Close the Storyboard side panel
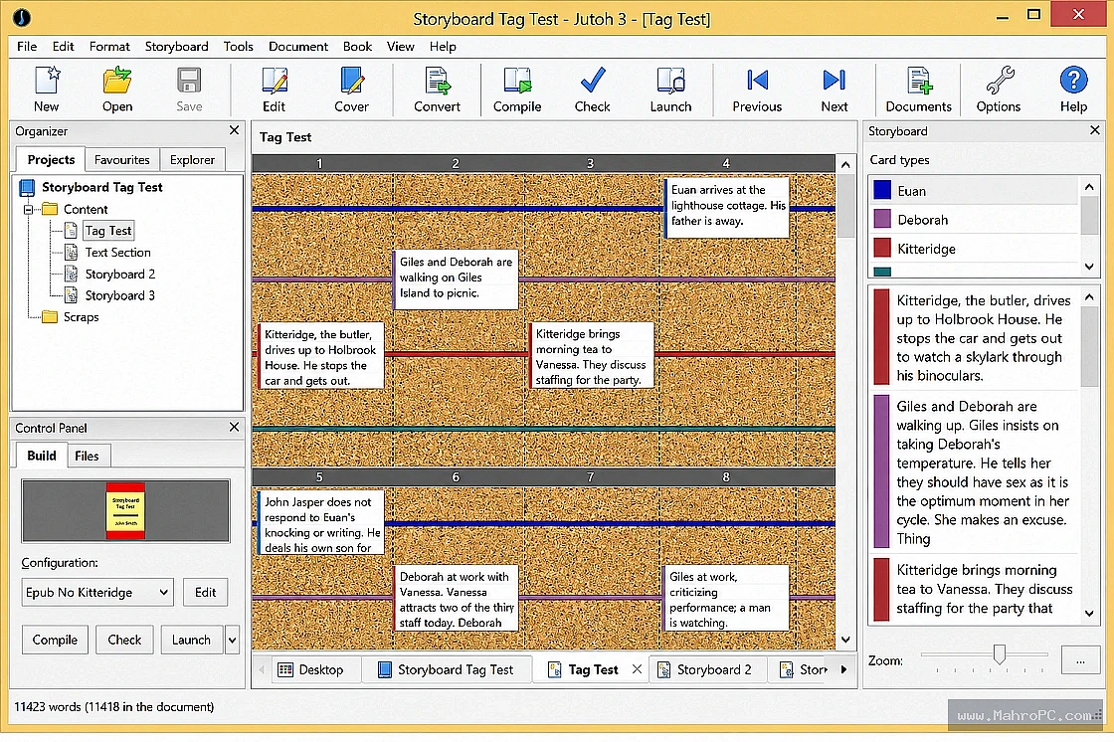Viewport: 1114px width, 742px height. pyautogui.click(x=1095, y=130)
